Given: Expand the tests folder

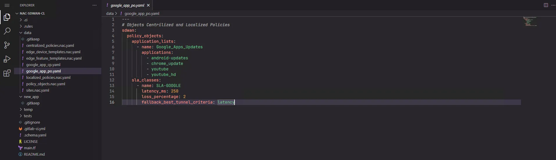Looking at the screenshot, I should pos(28,116).
